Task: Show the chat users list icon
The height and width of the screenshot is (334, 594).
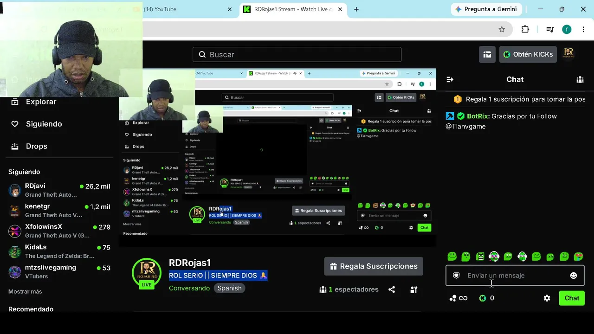Action: tap(580, 79)
